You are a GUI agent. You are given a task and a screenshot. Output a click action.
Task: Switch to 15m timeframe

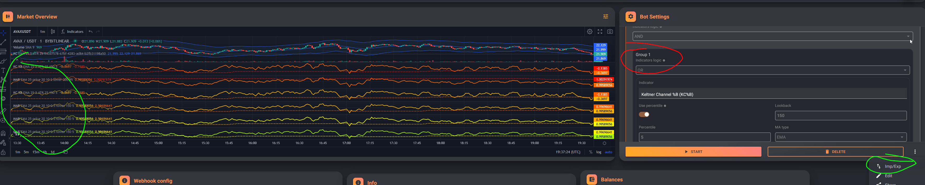[36, 152]
